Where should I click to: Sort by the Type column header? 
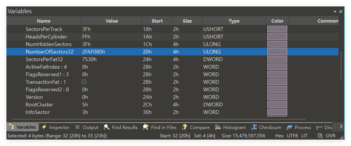point(234,21)
